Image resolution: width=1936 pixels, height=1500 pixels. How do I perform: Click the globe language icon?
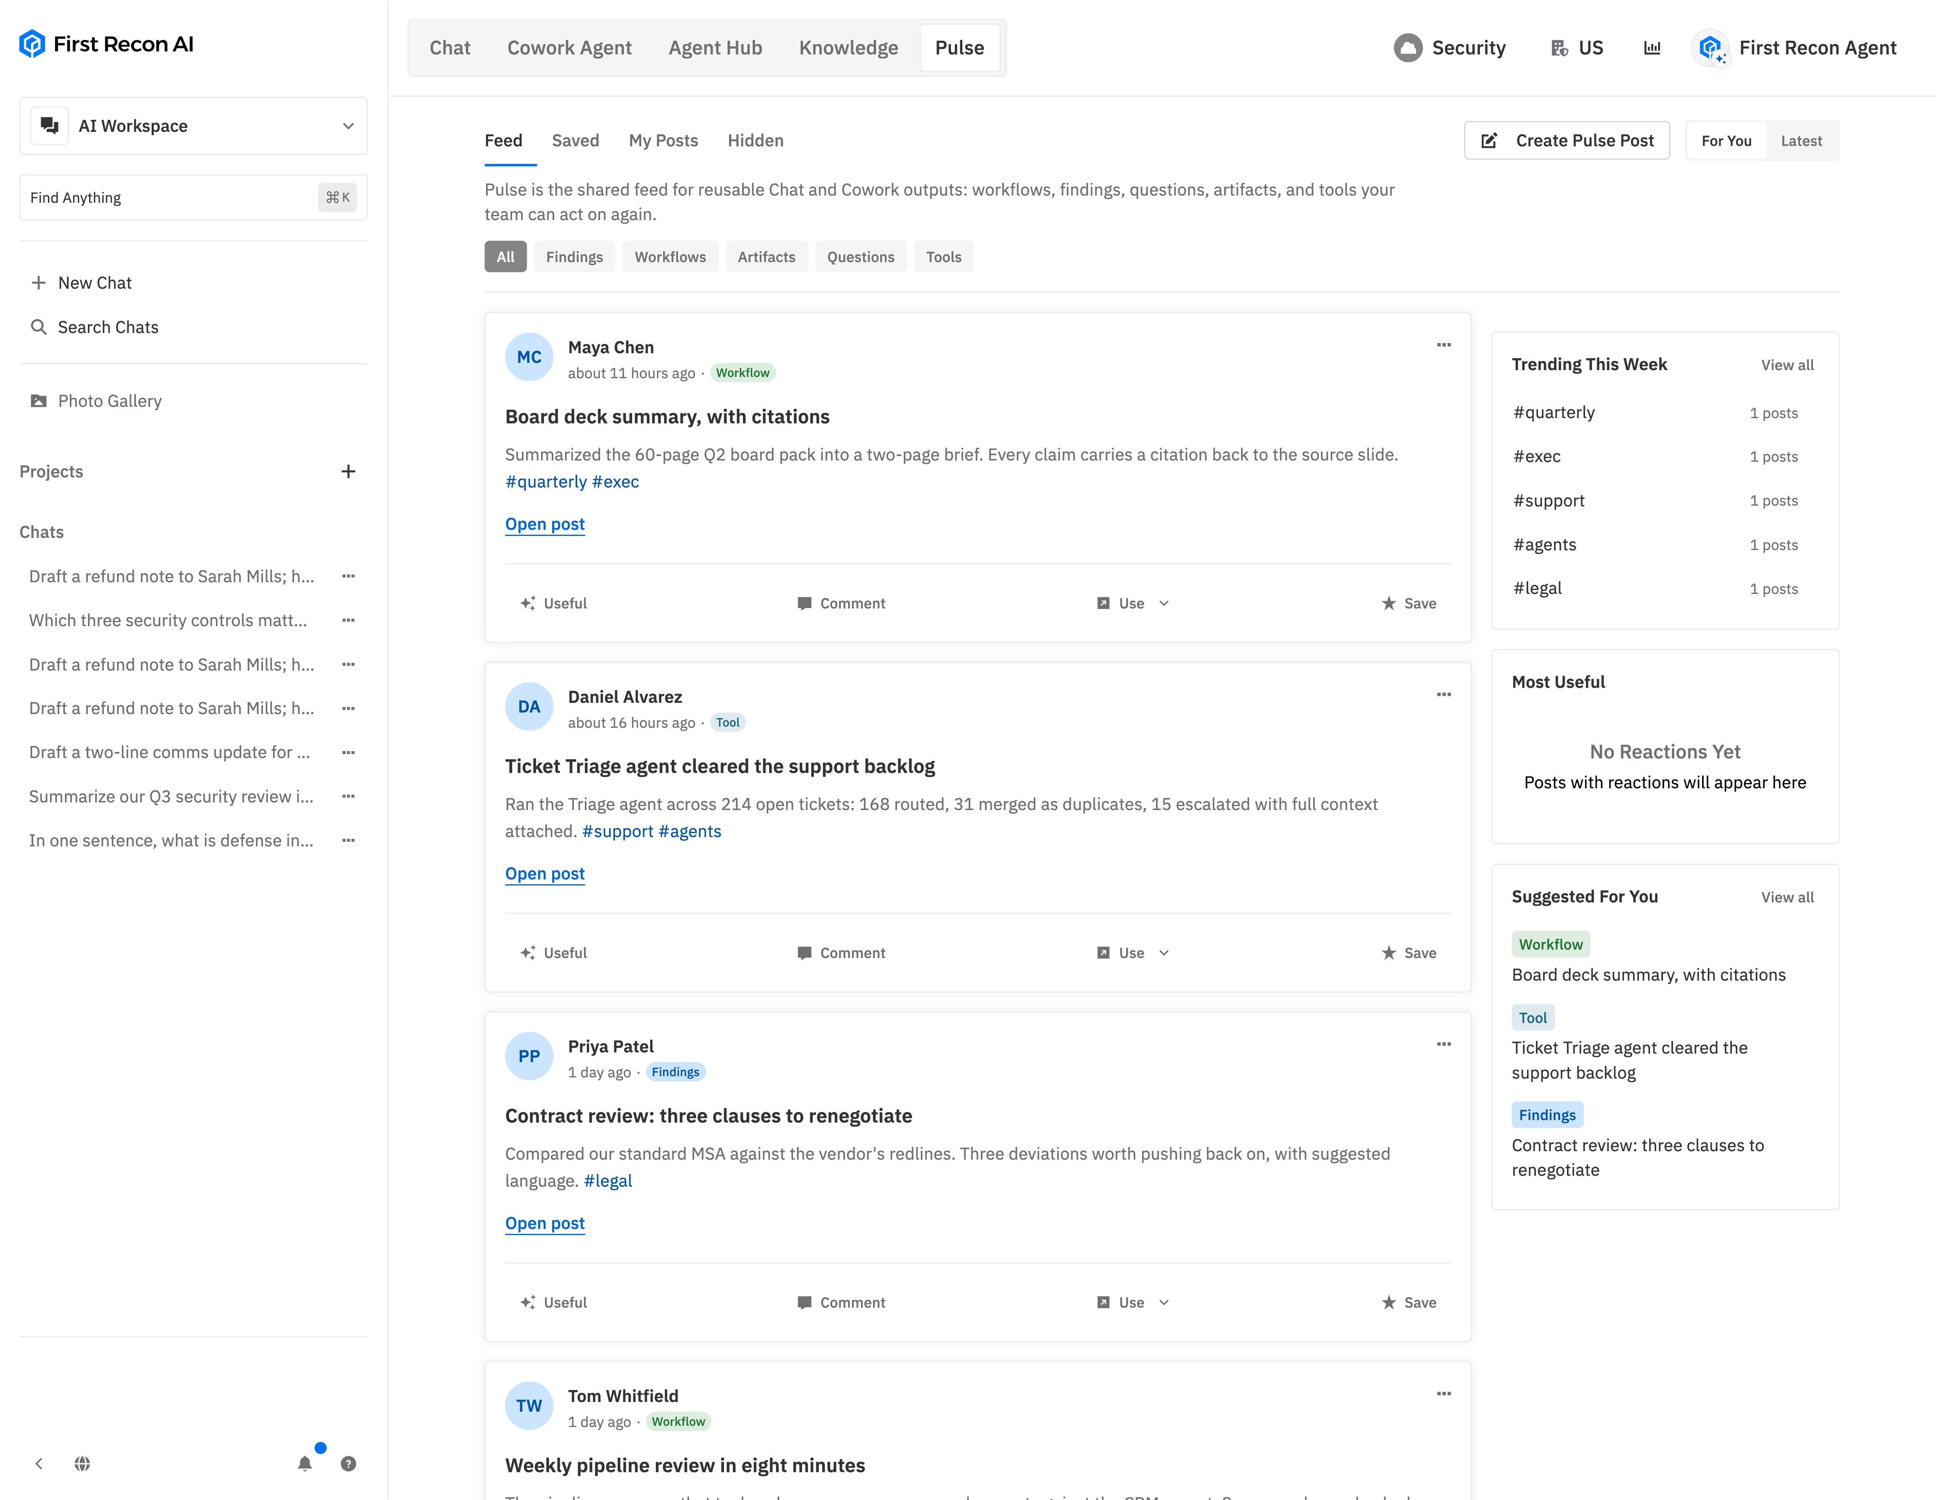[82, 1464]
